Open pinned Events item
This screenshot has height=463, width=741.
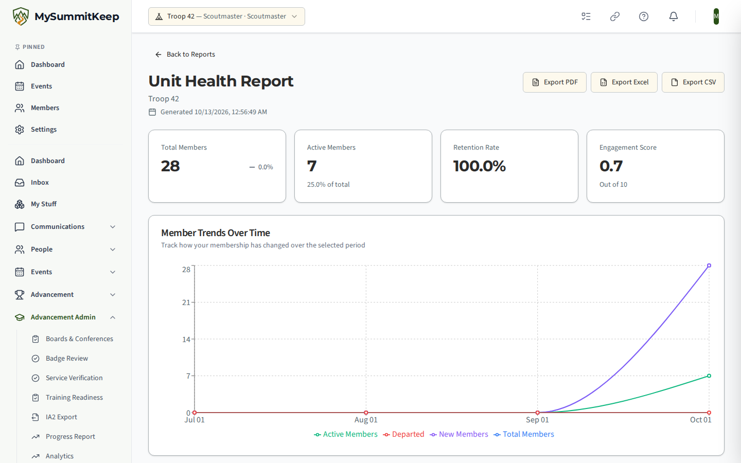[x=66, y=86]
